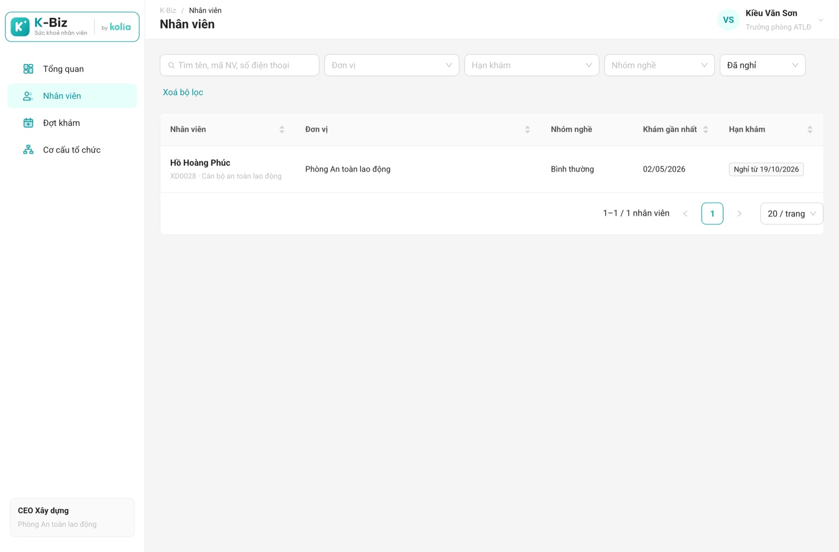Viewport: 839px width, 552px height.
Task: Open the Đơn vị filter dropdown
Action: coord(392,65)
